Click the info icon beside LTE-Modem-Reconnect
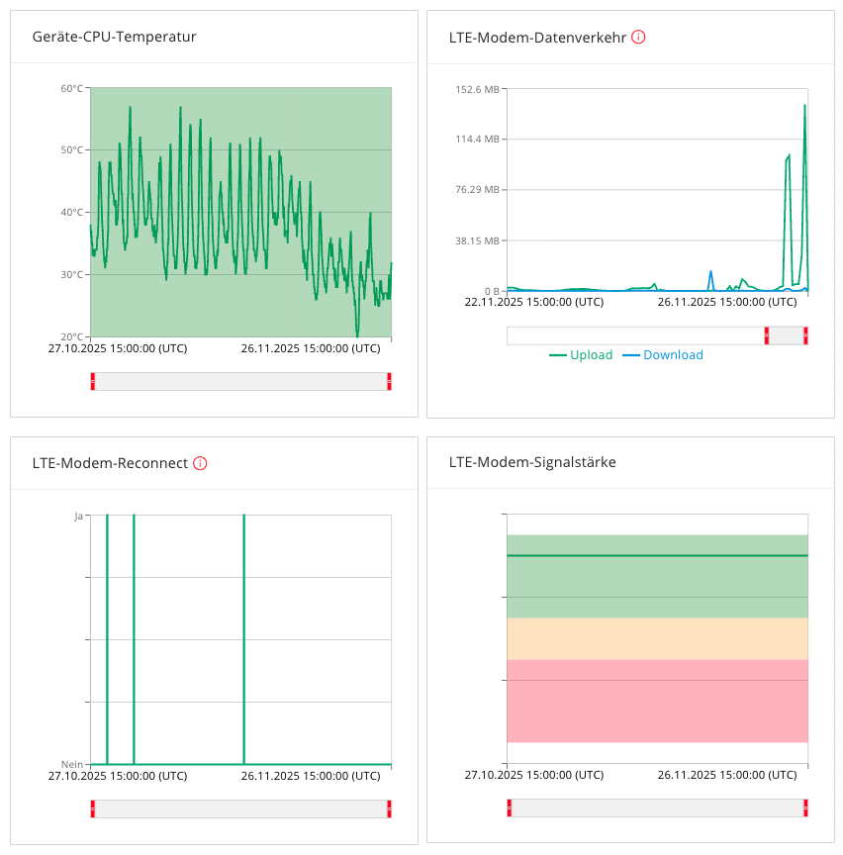This screenshot has height=855, width=843. pyautogui.click(x=200, y=463)
